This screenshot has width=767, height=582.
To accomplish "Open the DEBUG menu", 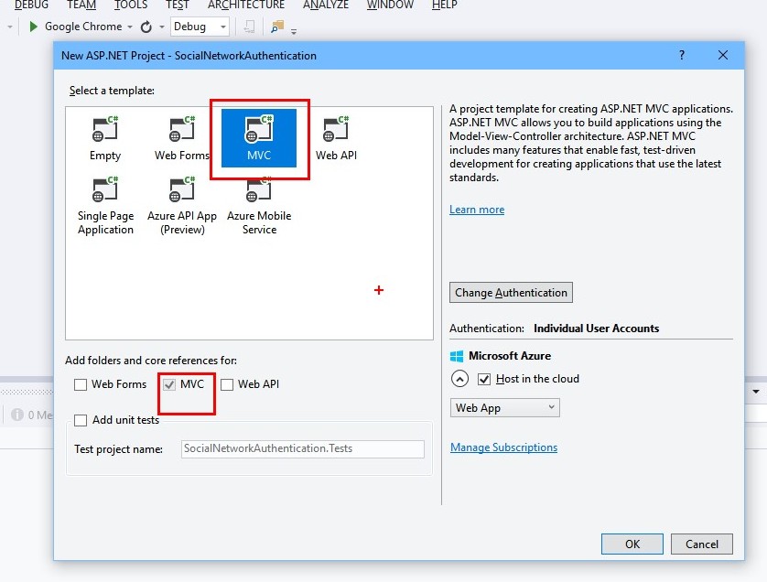I will click(31, 5).
